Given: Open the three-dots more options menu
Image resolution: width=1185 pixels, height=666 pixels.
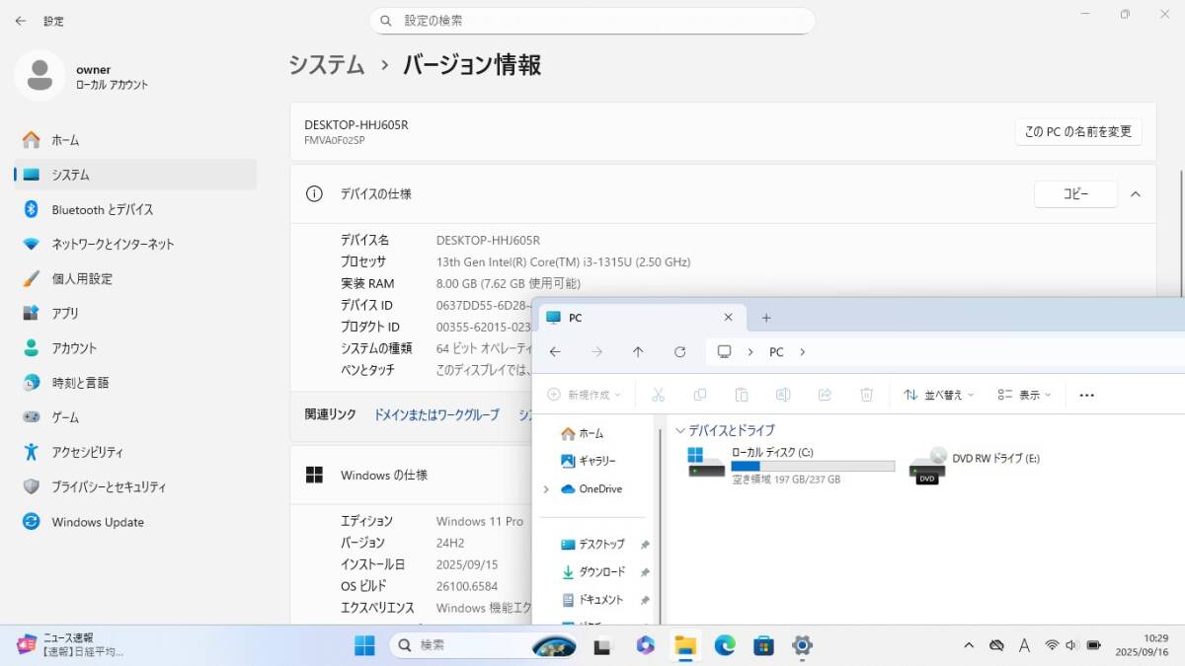Looking at the screenshot, I should pos(1086,395).
